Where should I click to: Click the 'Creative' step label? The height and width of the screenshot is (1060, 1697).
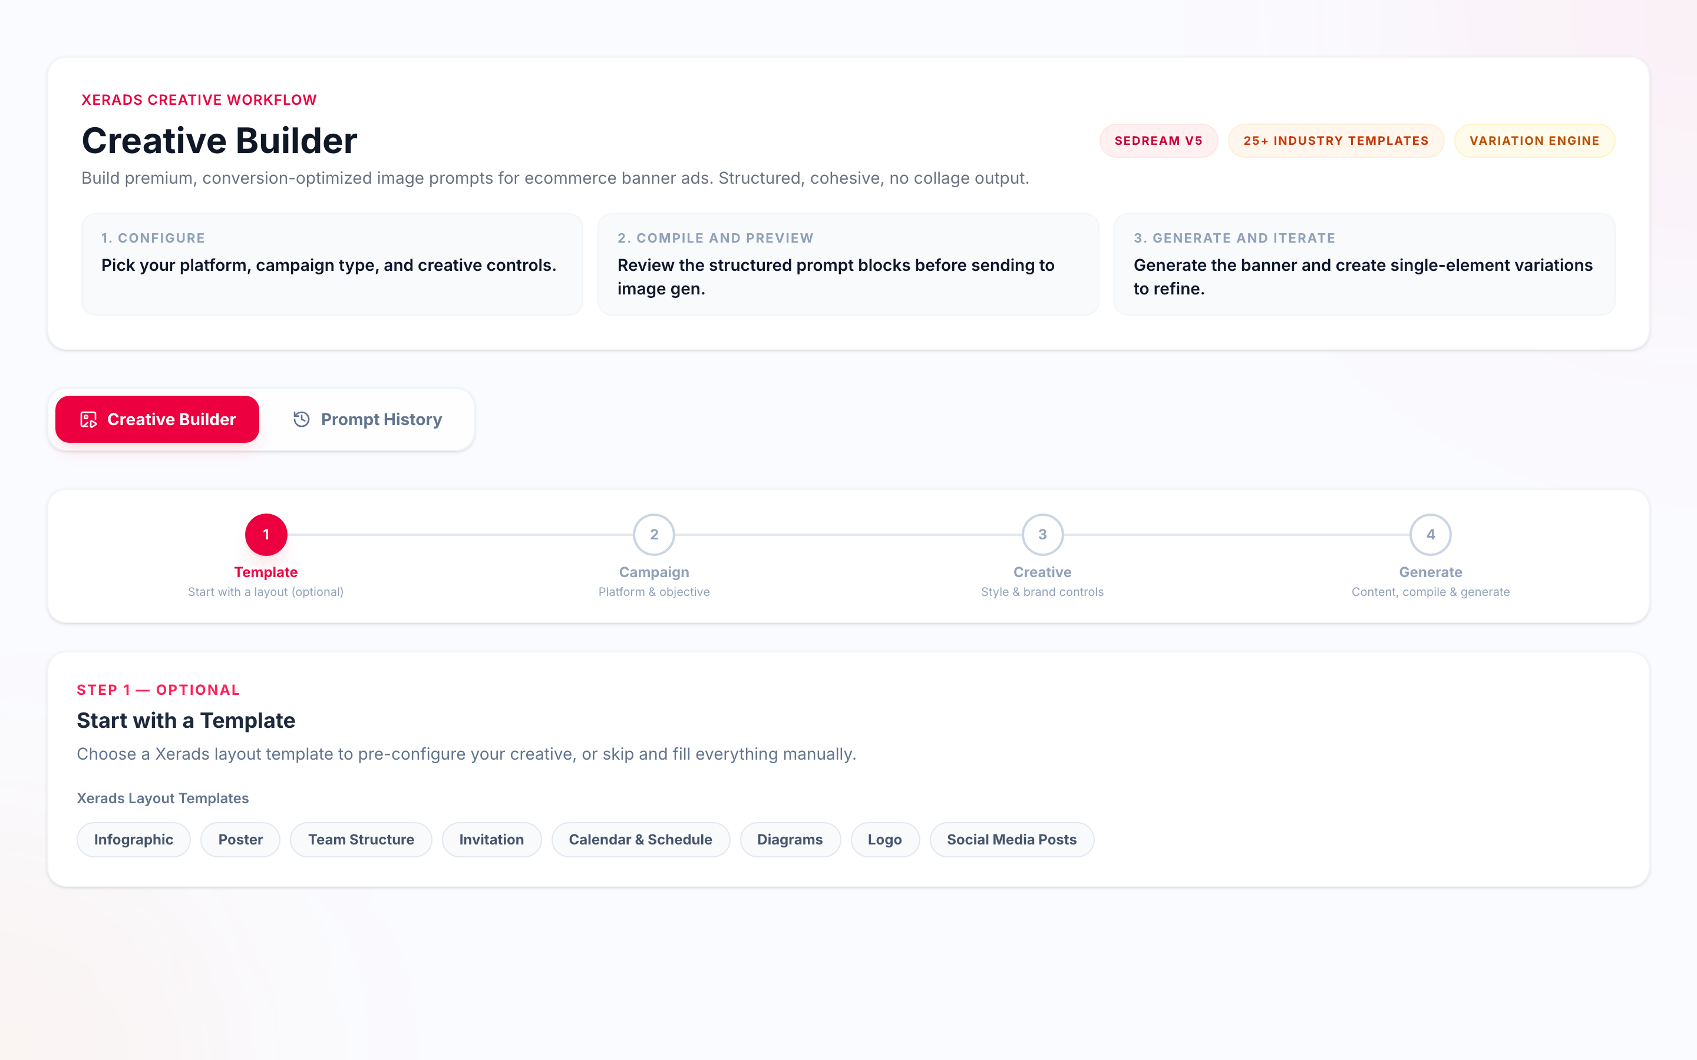click(1042, 572)
